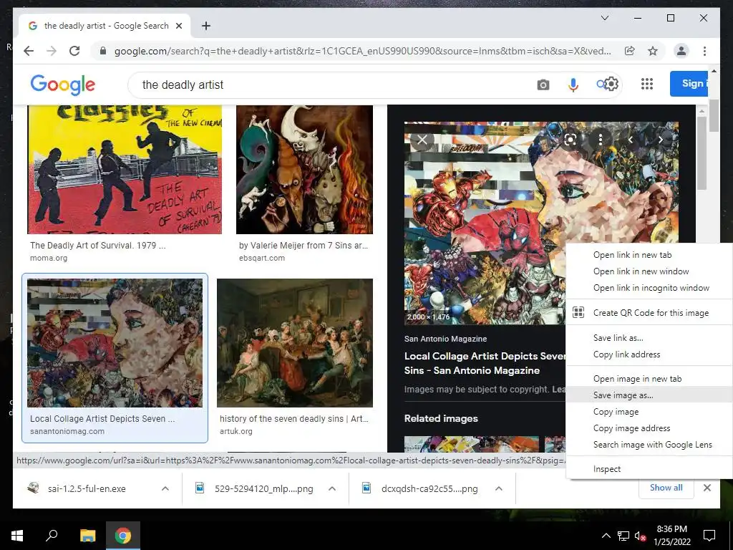Select Inspect from context menu

(x=649, y=468)
